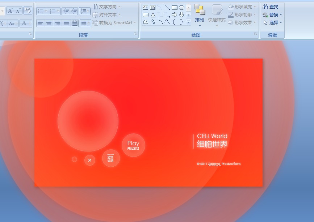Increase the list indent level
This screenshot has width=314, height=222.
pyautogui.click(x=74, y=11)
